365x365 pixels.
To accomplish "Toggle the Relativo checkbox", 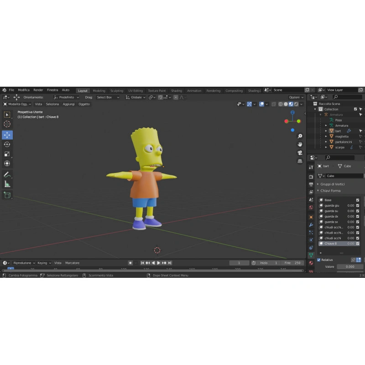I will click(318, 260).
